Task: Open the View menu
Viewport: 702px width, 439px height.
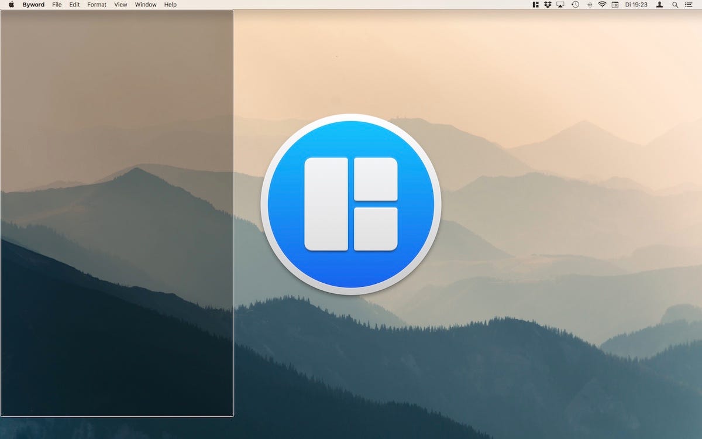Action: click(x=121, y=5)
